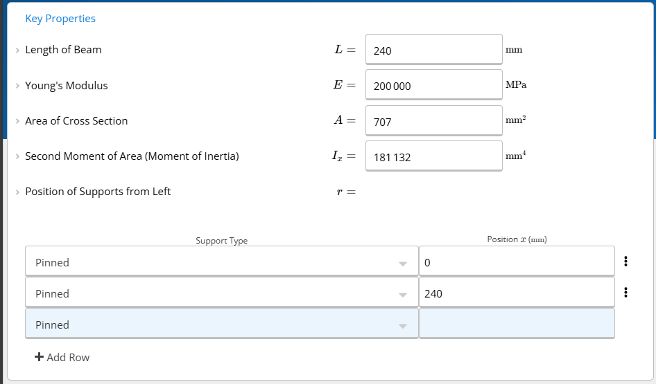Screen dimensions: 656x384
Task: Open the highlighted third Pinned dropdown
Action: (222, 324)
